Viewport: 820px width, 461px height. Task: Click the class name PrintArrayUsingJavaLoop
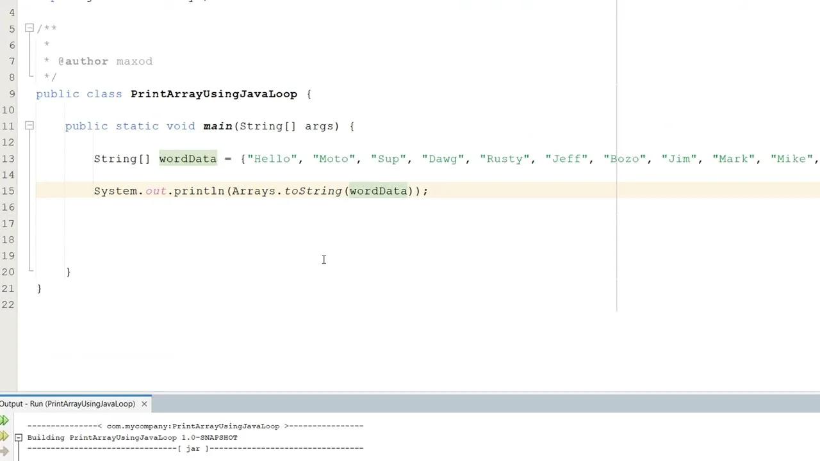click(214, 93)
